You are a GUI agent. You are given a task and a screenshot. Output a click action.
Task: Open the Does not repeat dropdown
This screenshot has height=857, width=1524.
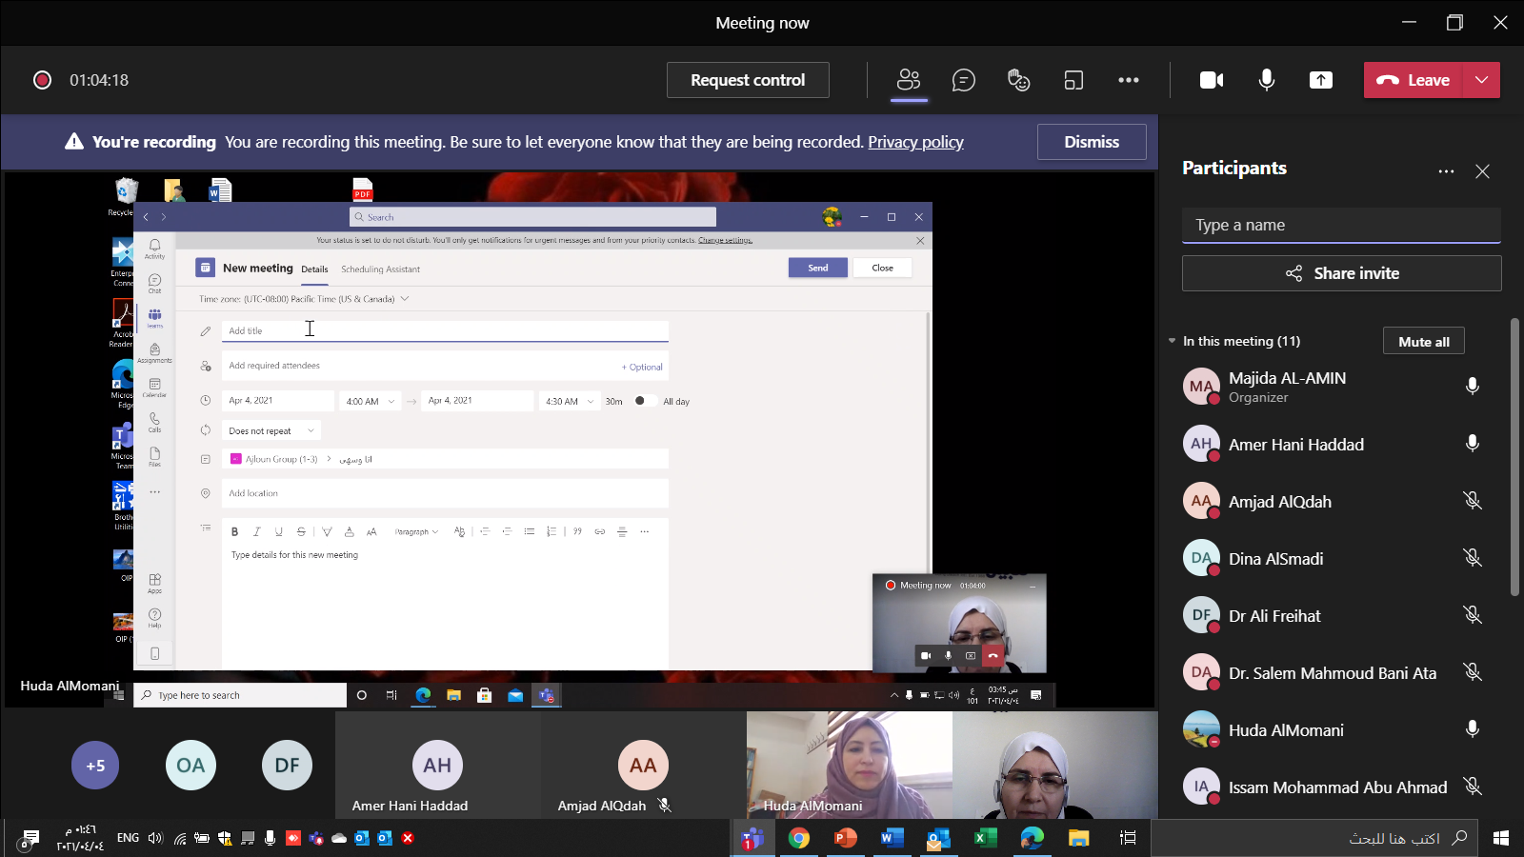tap(271, 430)
